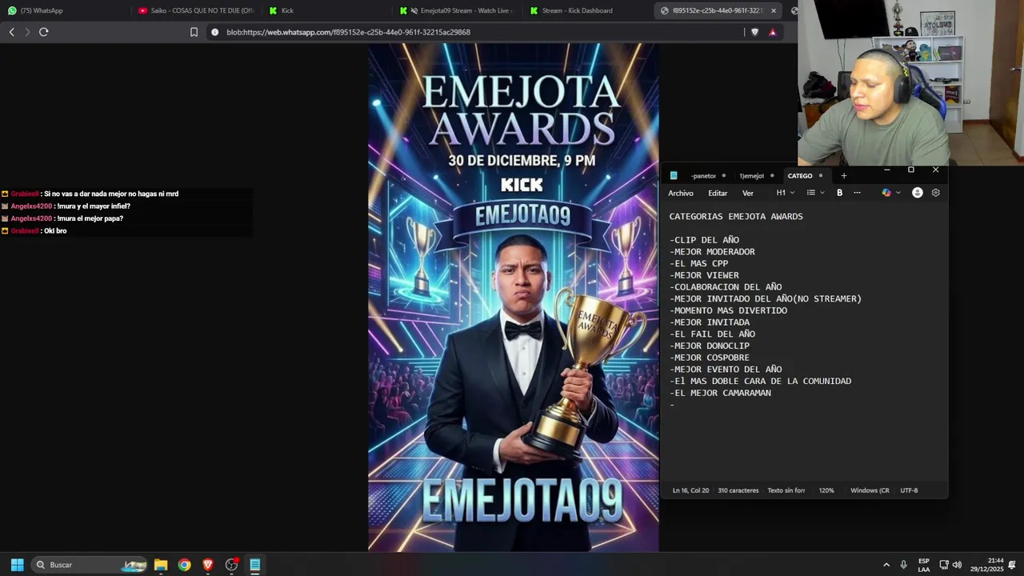1024x576 pixels.
Task: Switch to Emejota09 Stream tab
Action: pos(457,10)
